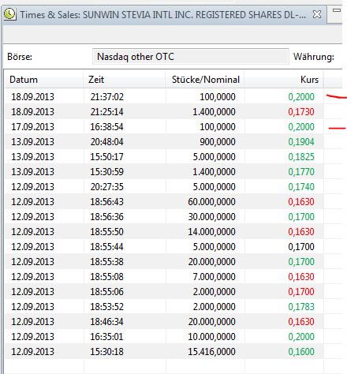Select the trade at 15:50:17
The image size is (347, 374).
(x=164, y=157)
